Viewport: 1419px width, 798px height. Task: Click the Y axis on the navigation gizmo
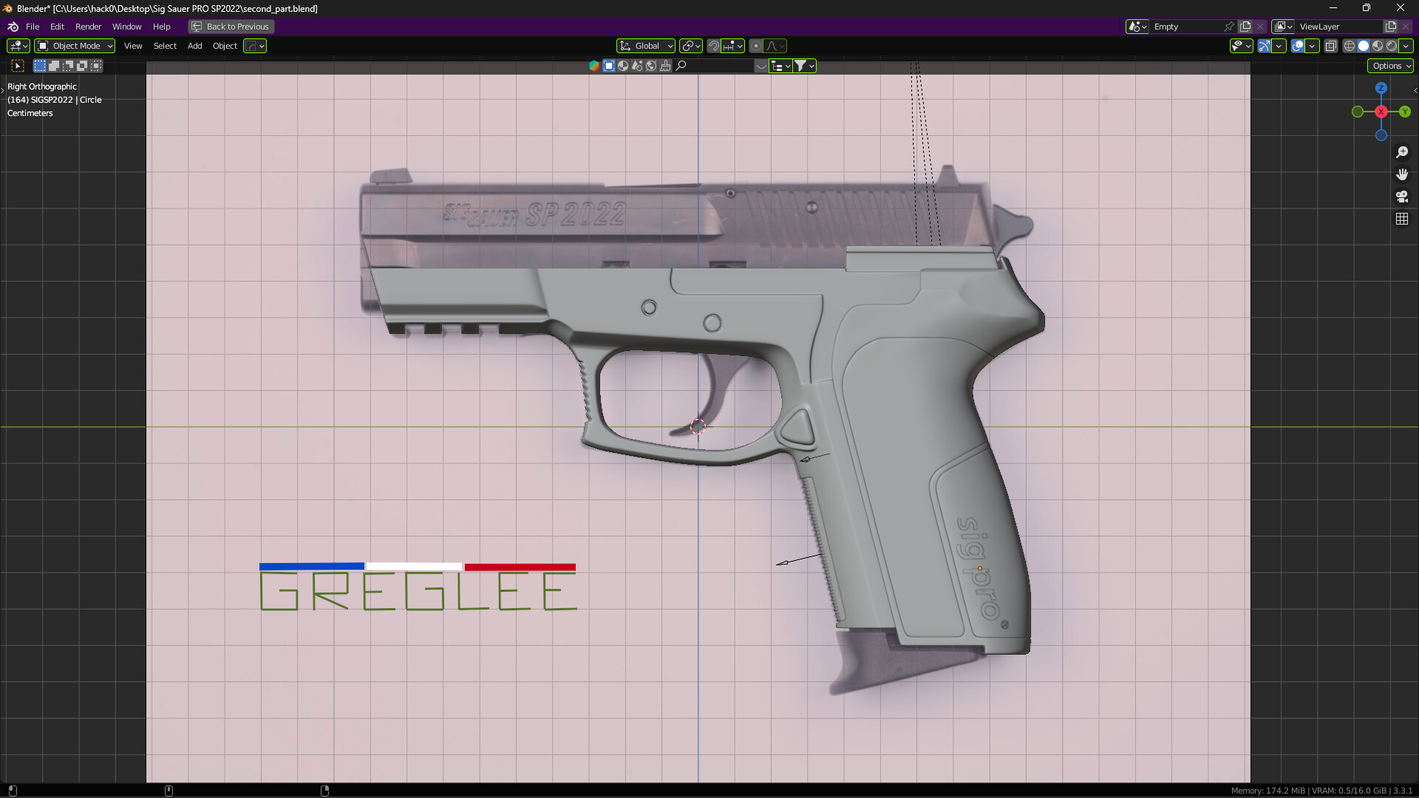click(1405, 112)
